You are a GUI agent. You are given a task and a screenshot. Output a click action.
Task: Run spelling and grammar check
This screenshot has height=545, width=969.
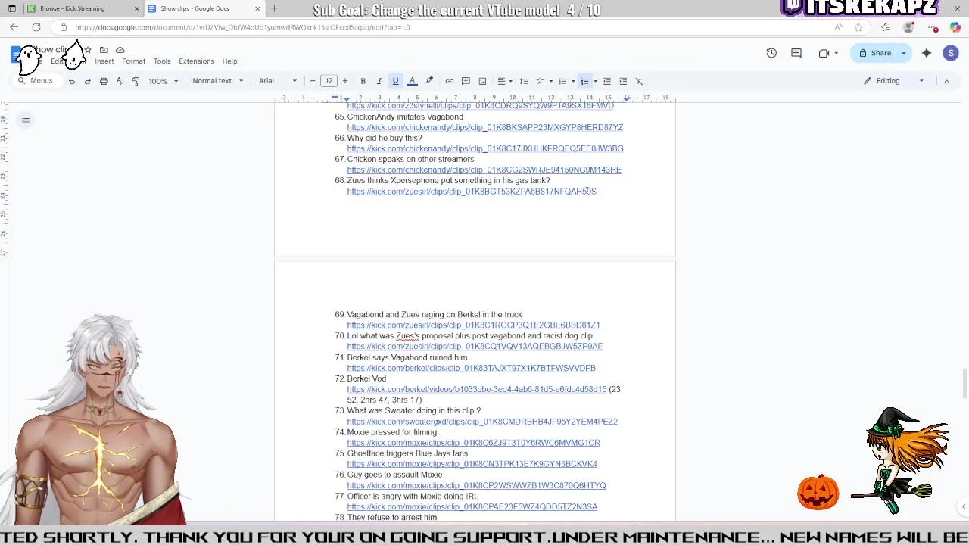tap(120, 81)
